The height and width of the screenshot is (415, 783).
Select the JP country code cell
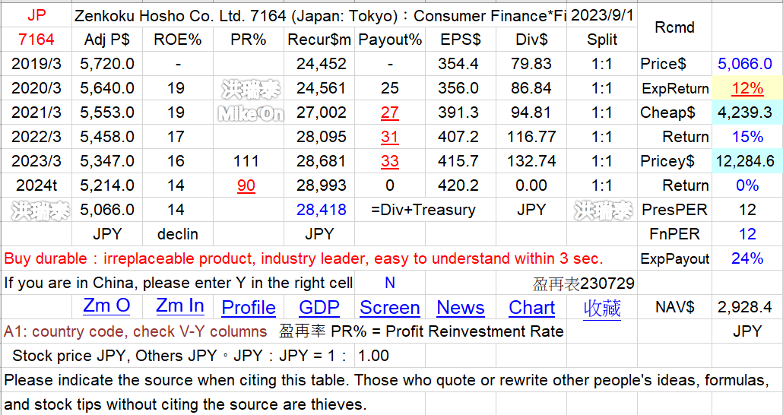tap(36, 15)
